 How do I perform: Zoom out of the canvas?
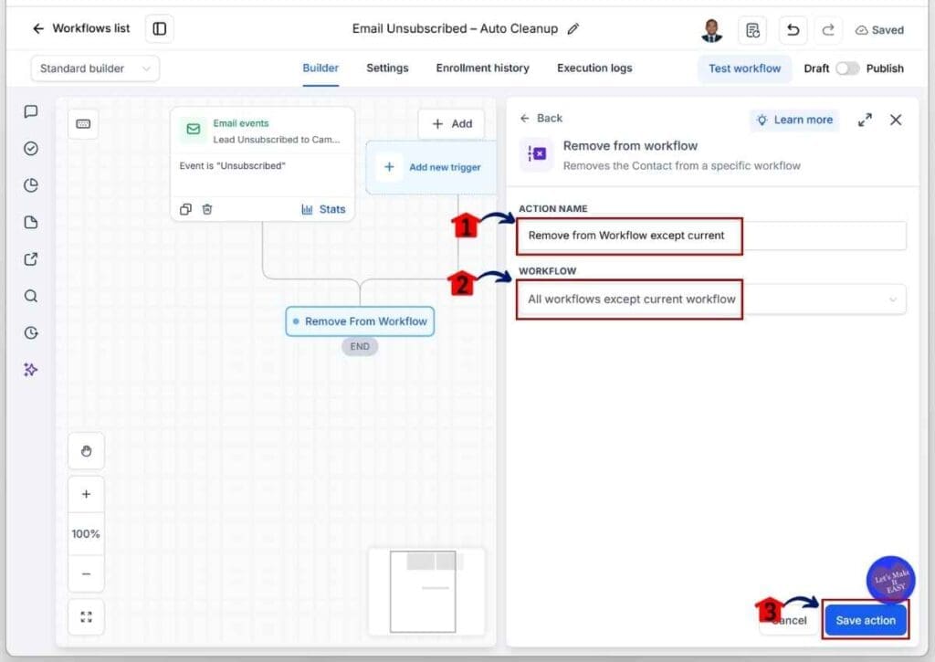click(87, 573)
